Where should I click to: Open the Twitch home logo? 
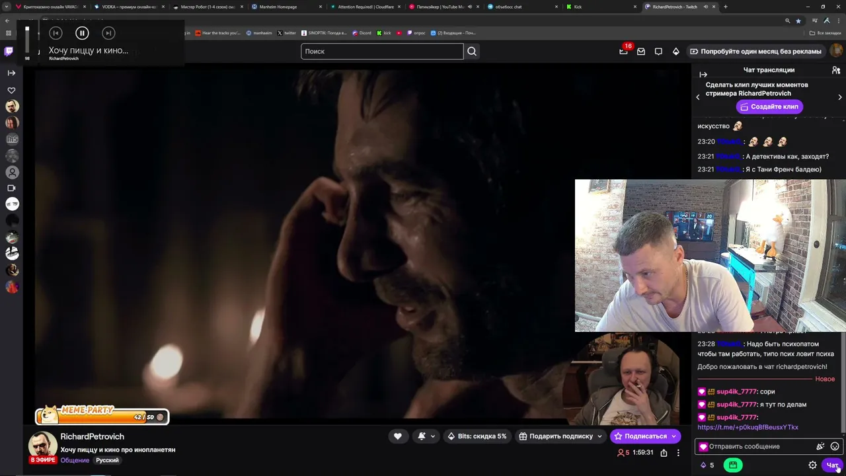pos(9,51)
